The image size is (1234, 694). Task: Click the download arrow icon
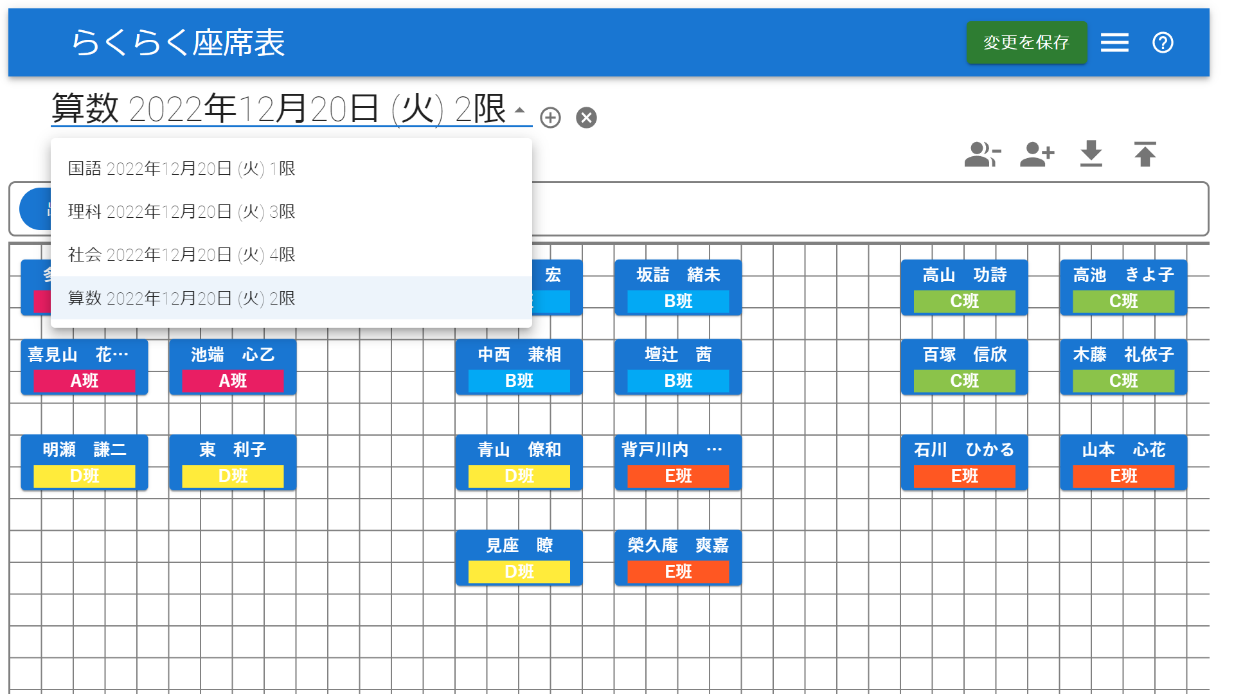click(1091, 154)
